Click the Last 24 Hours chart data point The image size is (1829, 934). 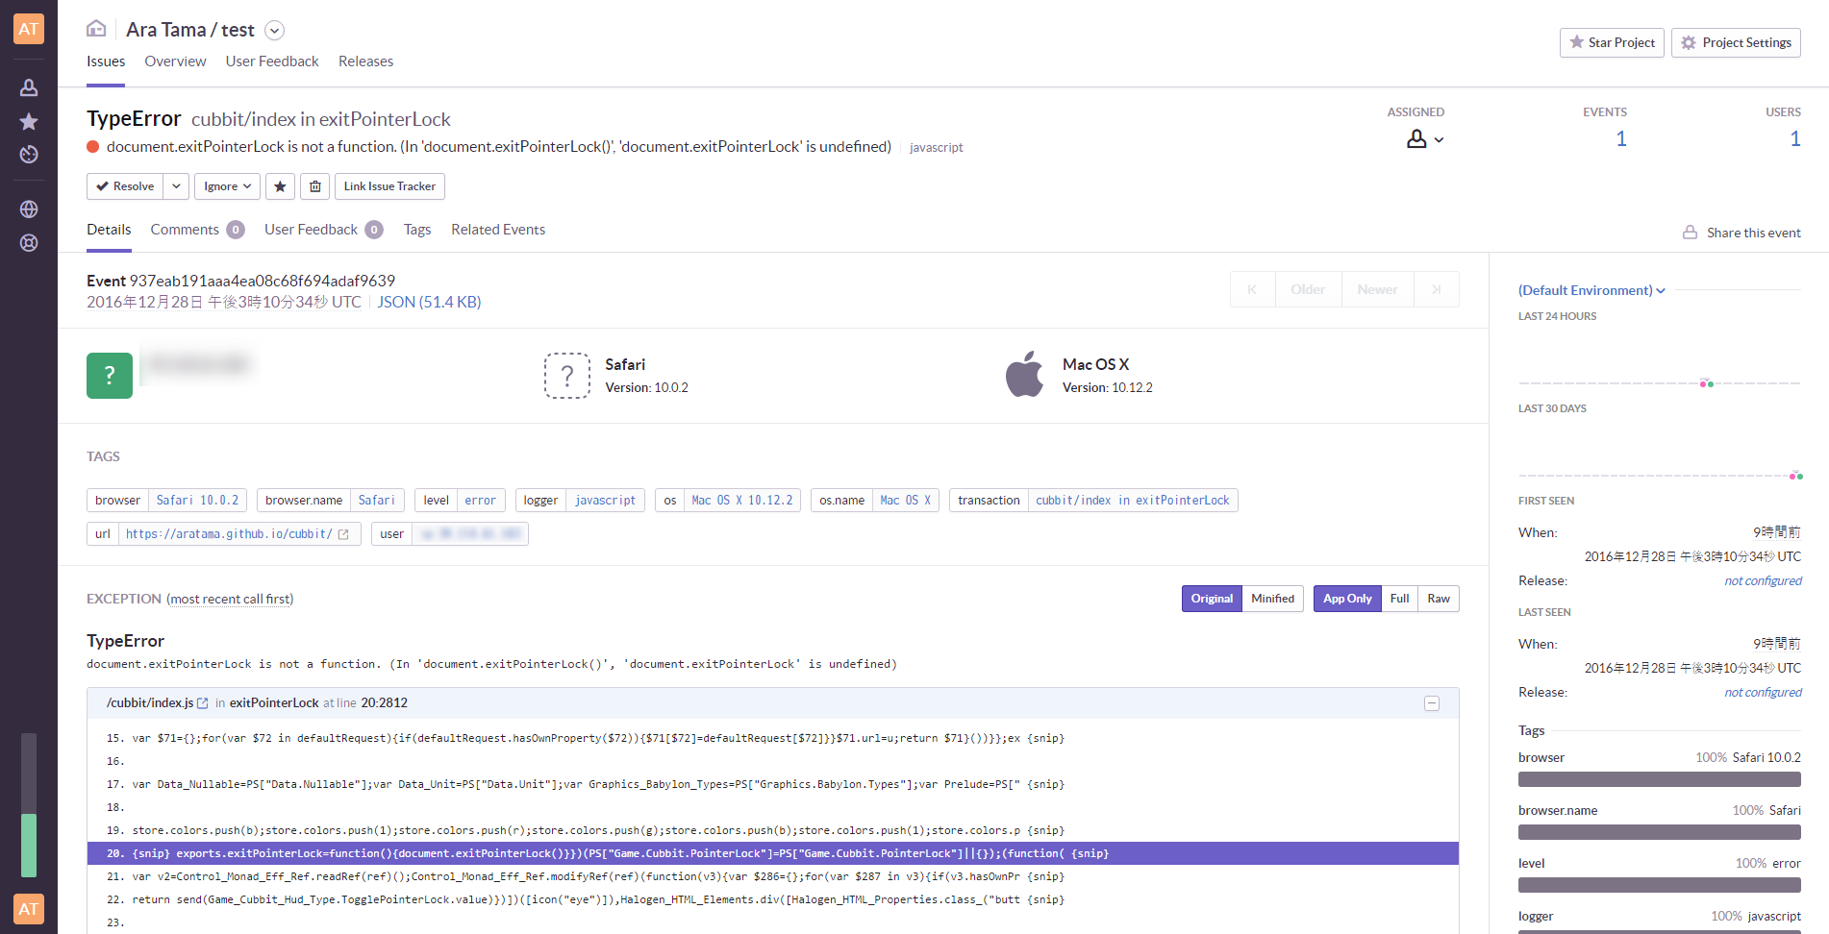(1707, 383)
